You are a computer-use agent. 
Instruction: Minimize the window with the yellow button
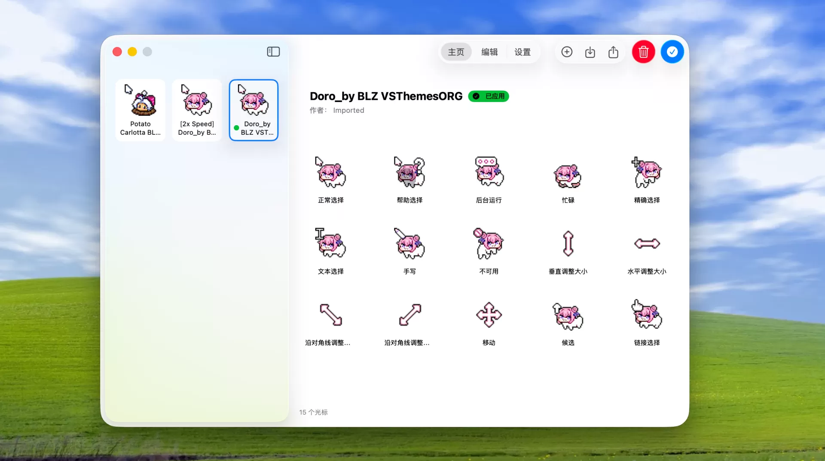(x=132, y=52)
